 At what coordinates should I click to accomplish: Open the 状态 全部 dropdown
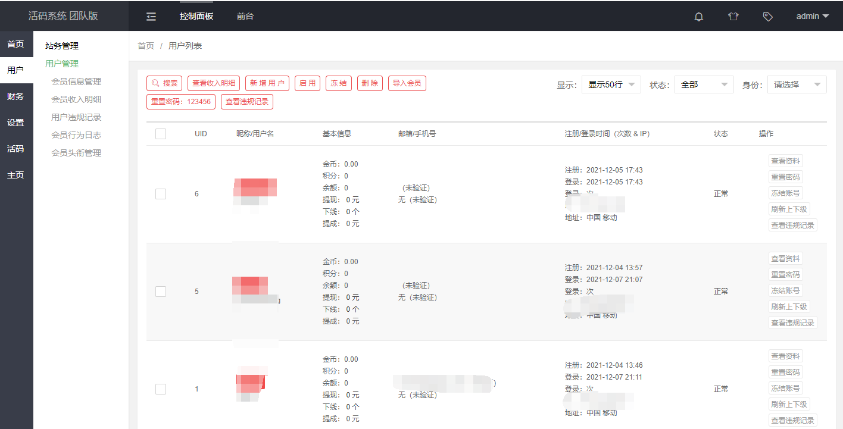tap(704, 84)
